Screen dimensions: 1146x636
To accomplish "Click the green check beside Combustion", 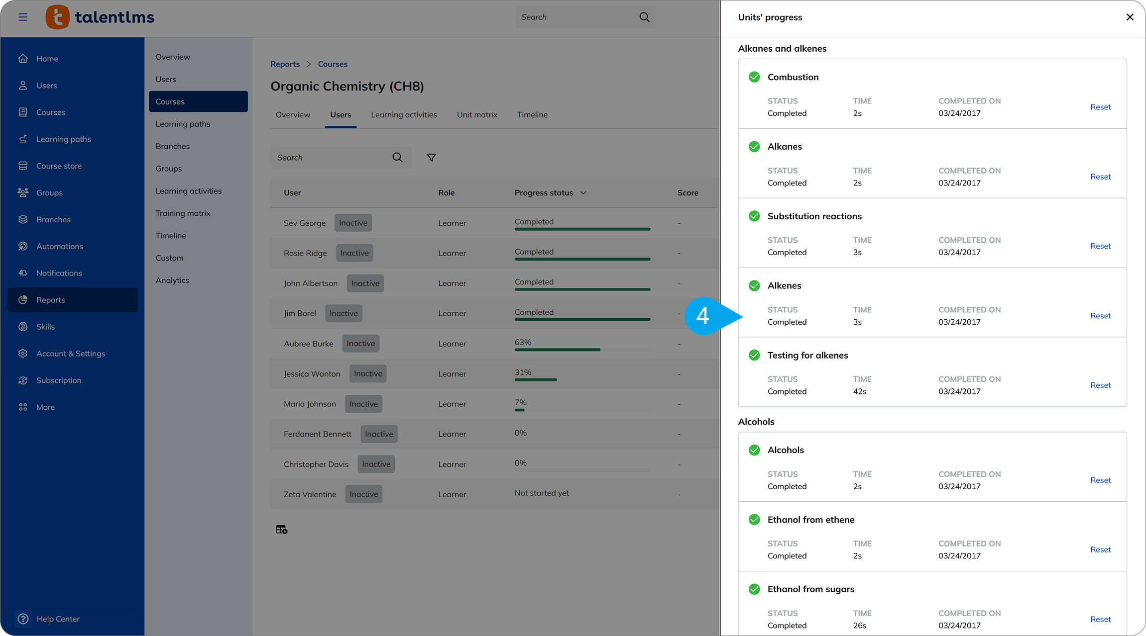I will click(754, 77).
